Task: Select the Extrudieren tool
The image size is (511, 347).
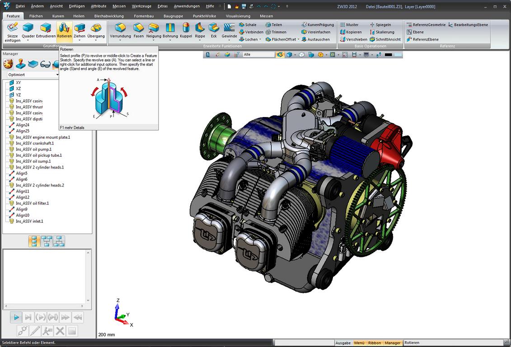Action: (46, 31)
